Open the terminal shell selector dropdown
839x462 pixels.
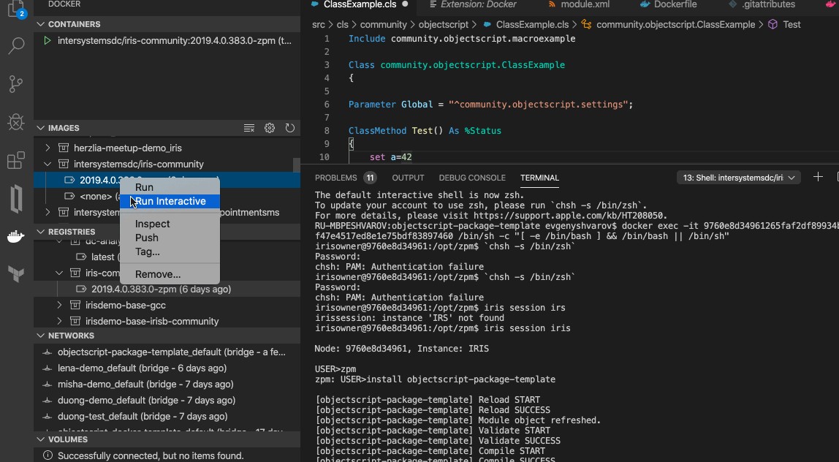pyautogui.click(x=739, y=178)
